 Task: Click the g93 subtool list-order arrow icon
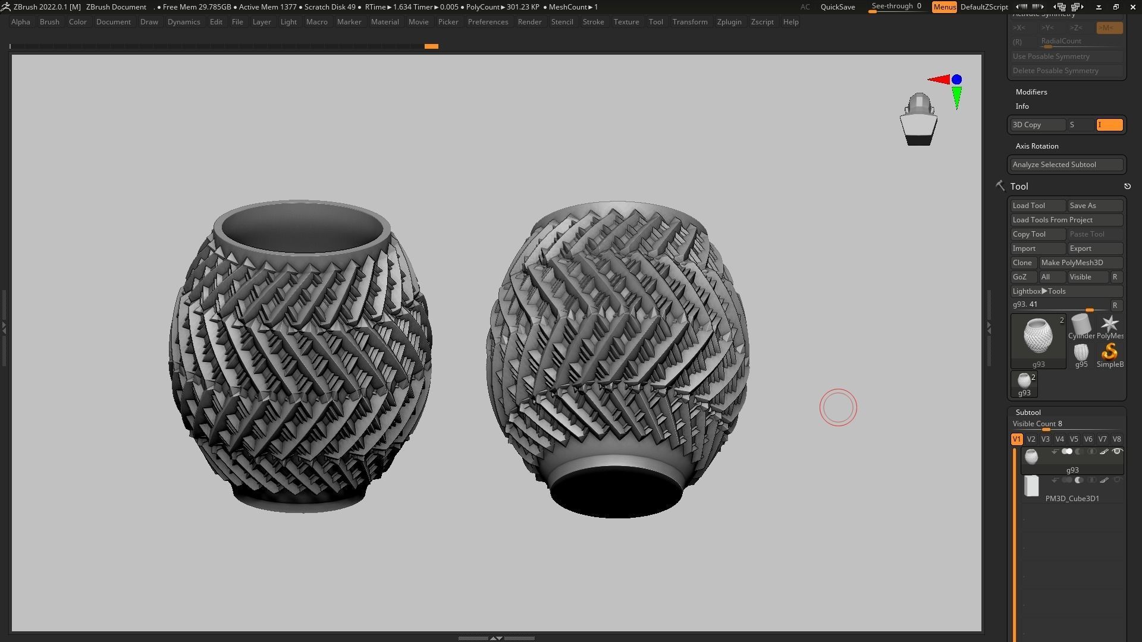pyautogui.click(x=1055, y=452)
